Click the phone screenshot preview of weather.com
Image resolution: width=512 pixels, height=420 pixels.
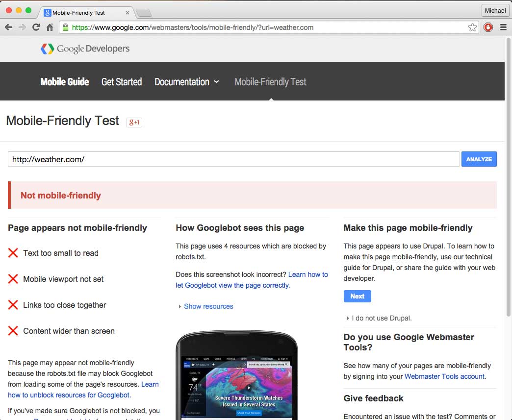[237, 375]
